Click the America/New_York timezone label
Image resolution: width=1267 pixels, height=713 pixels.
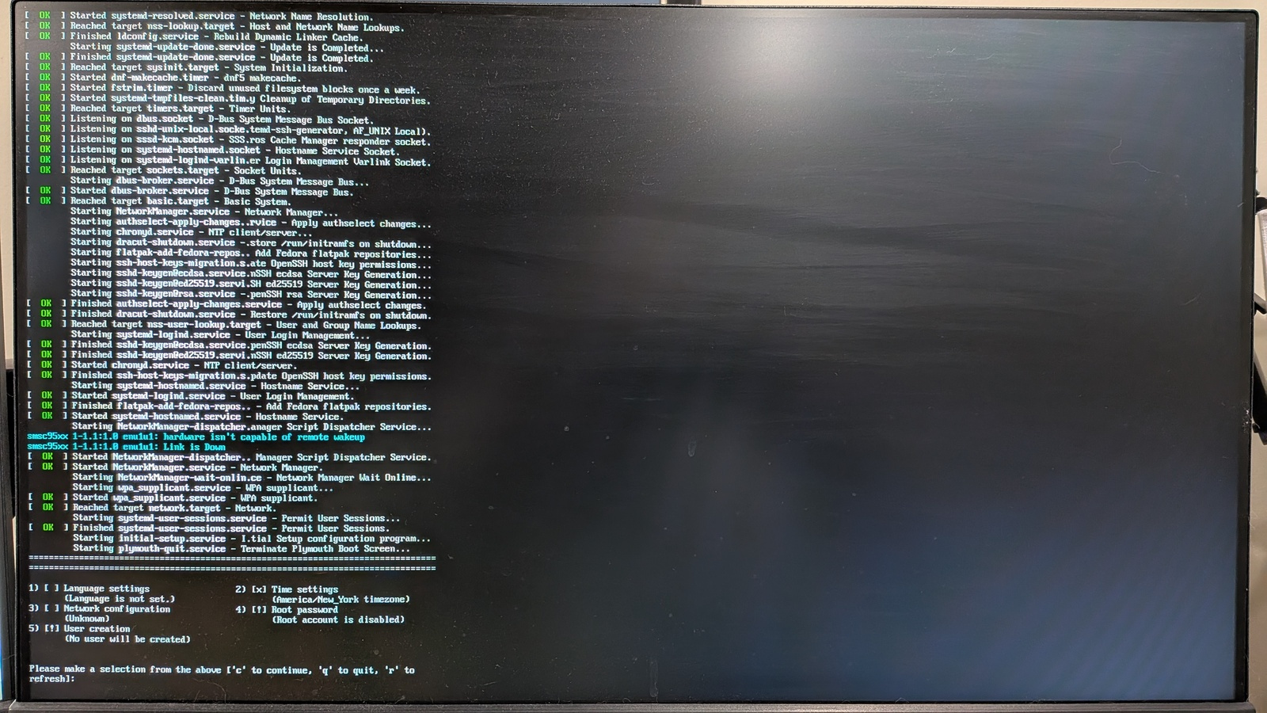pyautogui.click(x=341, y=599)
